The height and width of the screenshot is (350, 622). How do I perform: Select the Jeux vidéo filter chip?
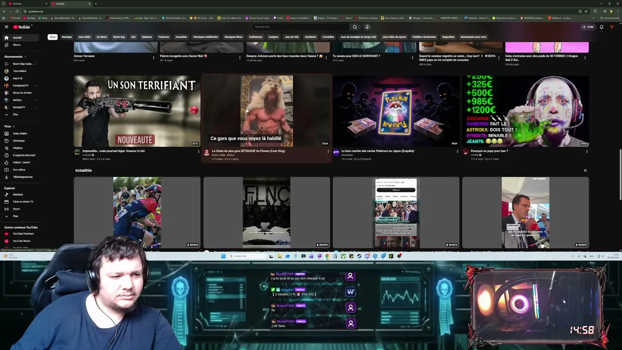tap(84, 37)
